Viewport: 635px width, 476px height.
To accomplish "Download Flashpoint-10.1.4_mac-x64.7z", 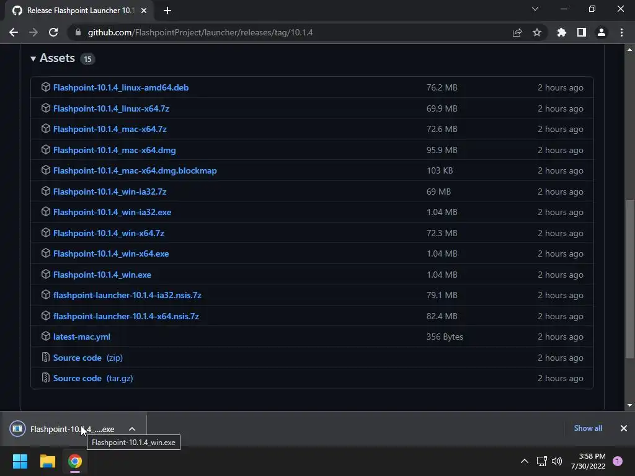I will [x=110, y=129].
